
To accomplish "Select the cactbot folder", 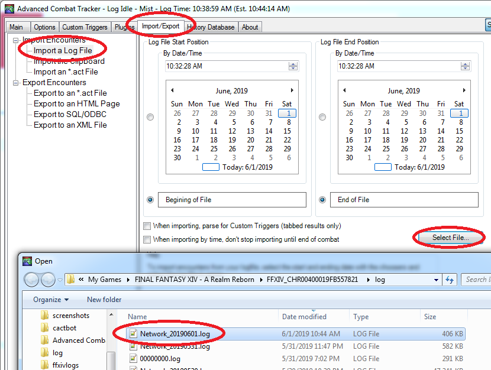I will (59, 328).
